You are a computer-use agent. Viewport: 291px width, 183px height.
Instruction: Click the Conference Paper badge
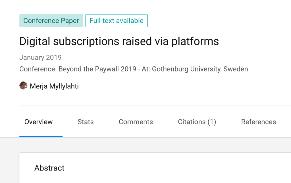(x=51, y=21)
